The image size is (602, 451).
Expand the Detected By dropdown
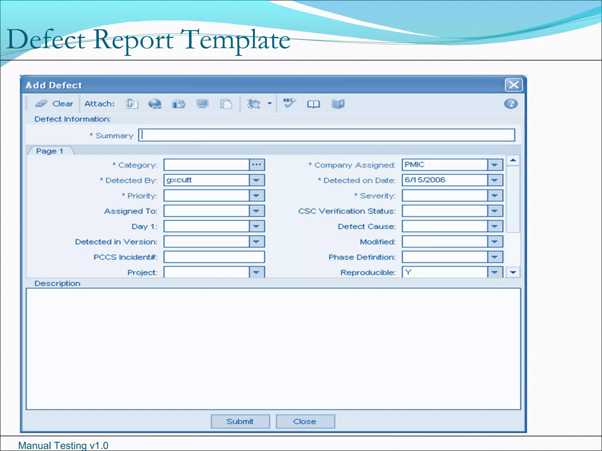pos(257,180)
